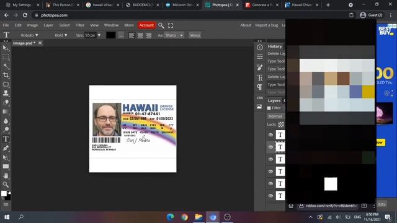Select the Path Select tool

6,157
